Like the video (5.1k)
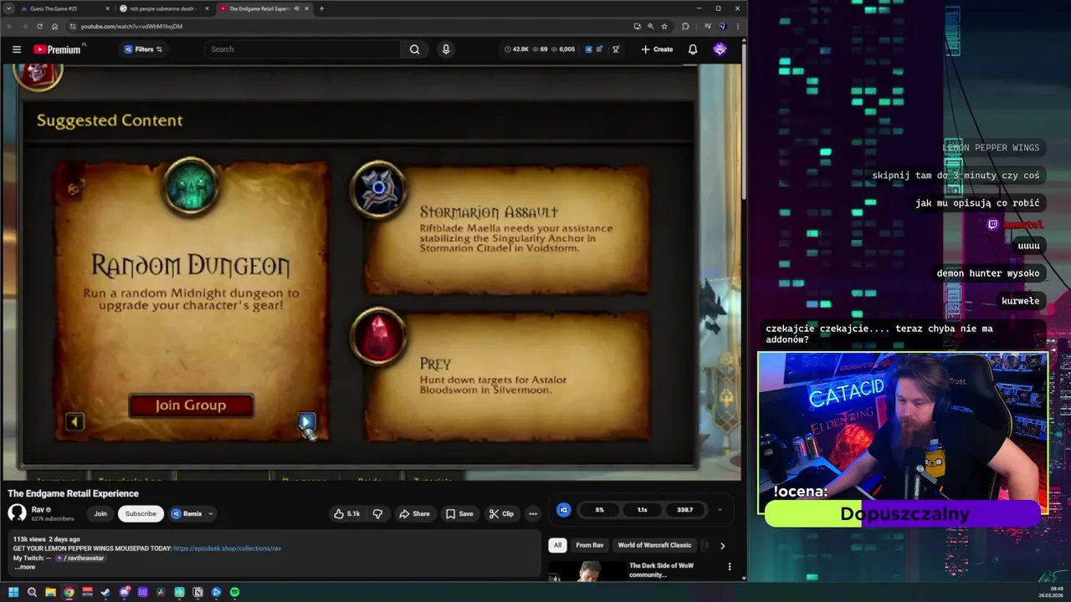Image resolution: width=1071 pixels, height=602 pixels. click(x=346, y=513)
